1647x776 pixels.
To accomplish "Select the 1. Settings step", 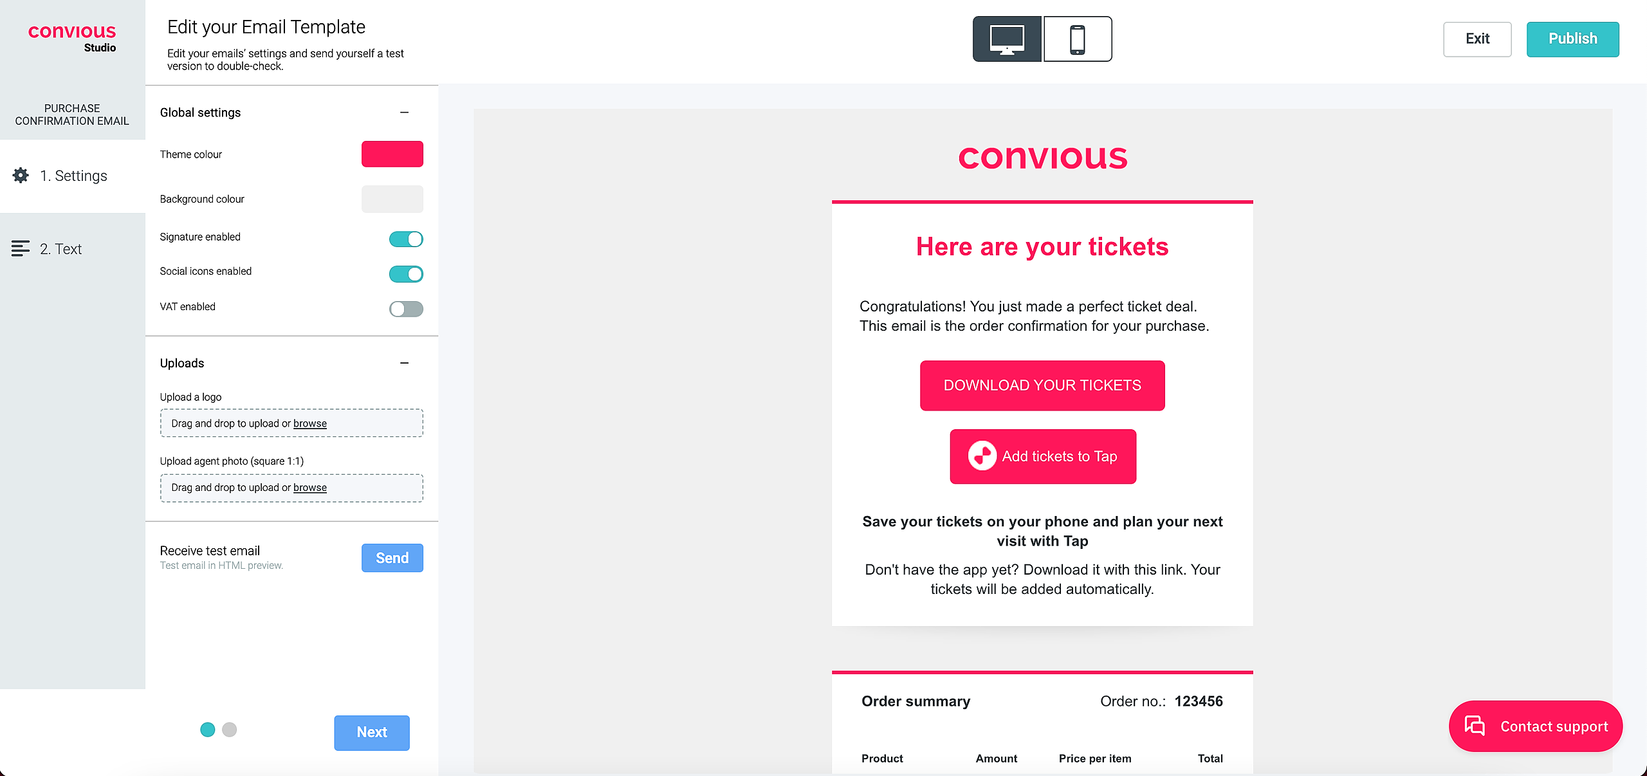I will (73, 176).
